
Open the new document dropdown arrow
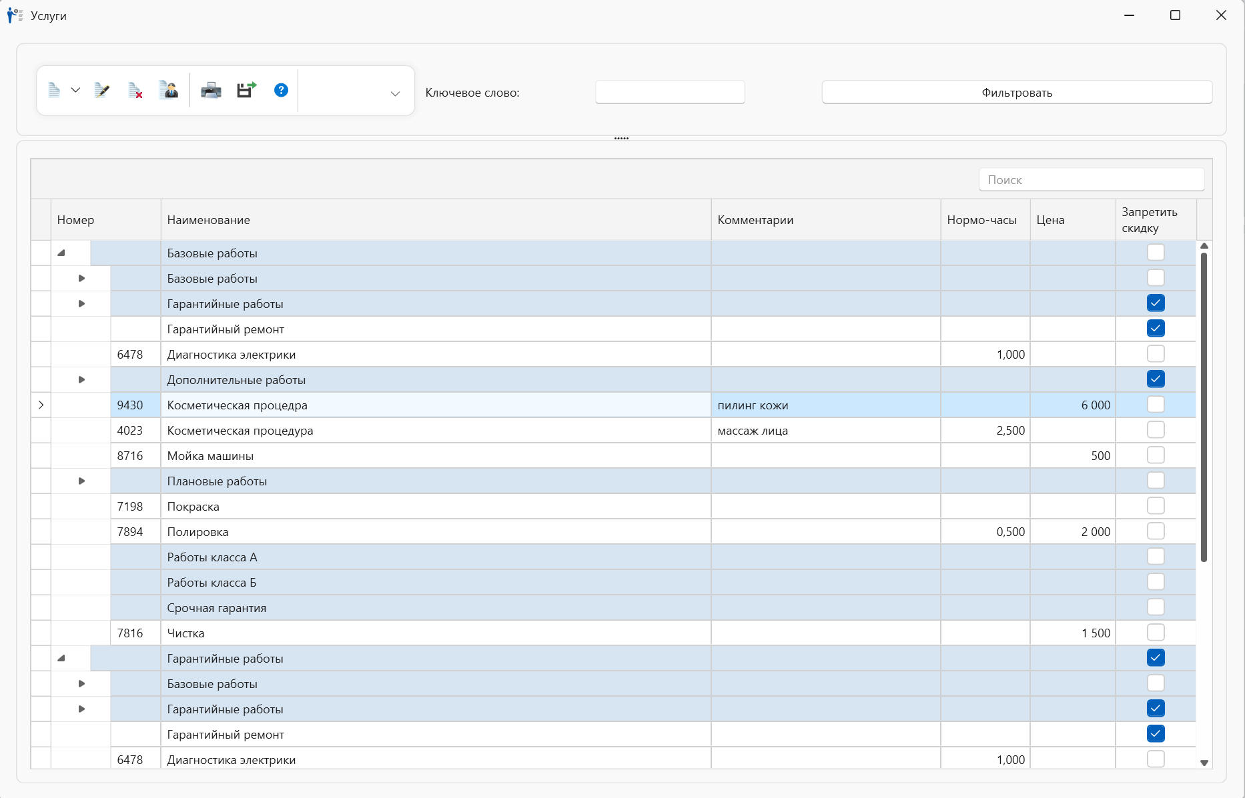(75, 90)
